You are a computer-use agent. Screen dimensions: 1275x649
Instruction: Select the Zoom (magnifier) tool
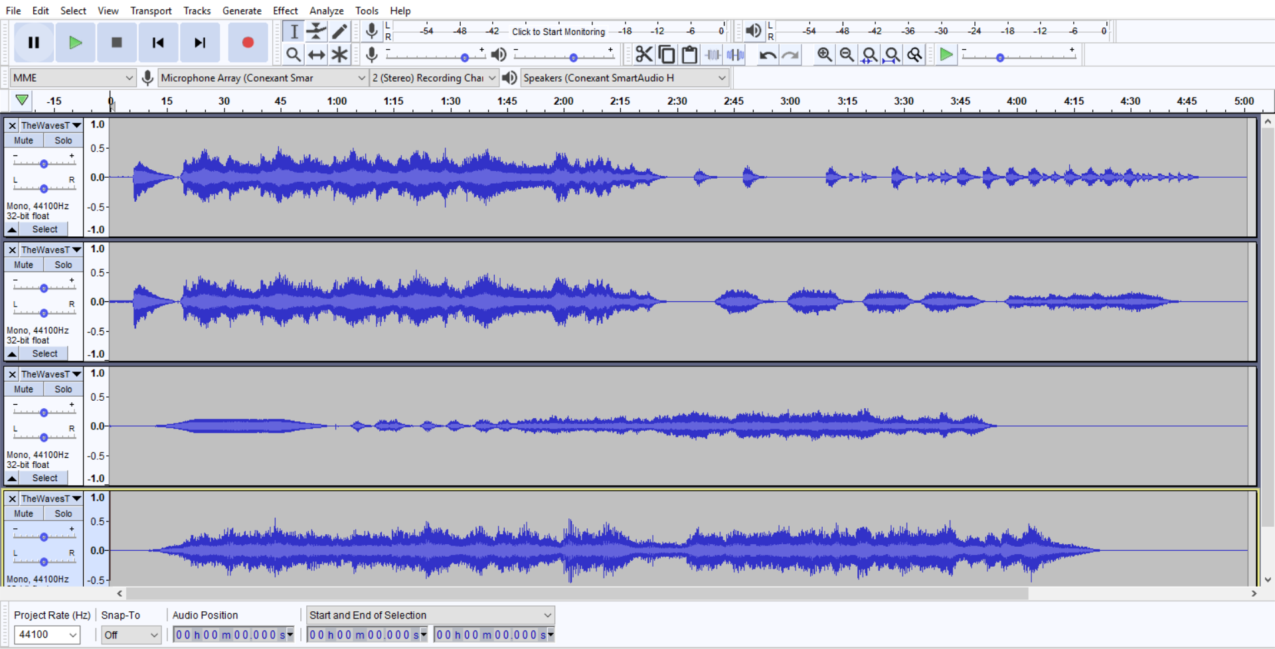(294, 54)
